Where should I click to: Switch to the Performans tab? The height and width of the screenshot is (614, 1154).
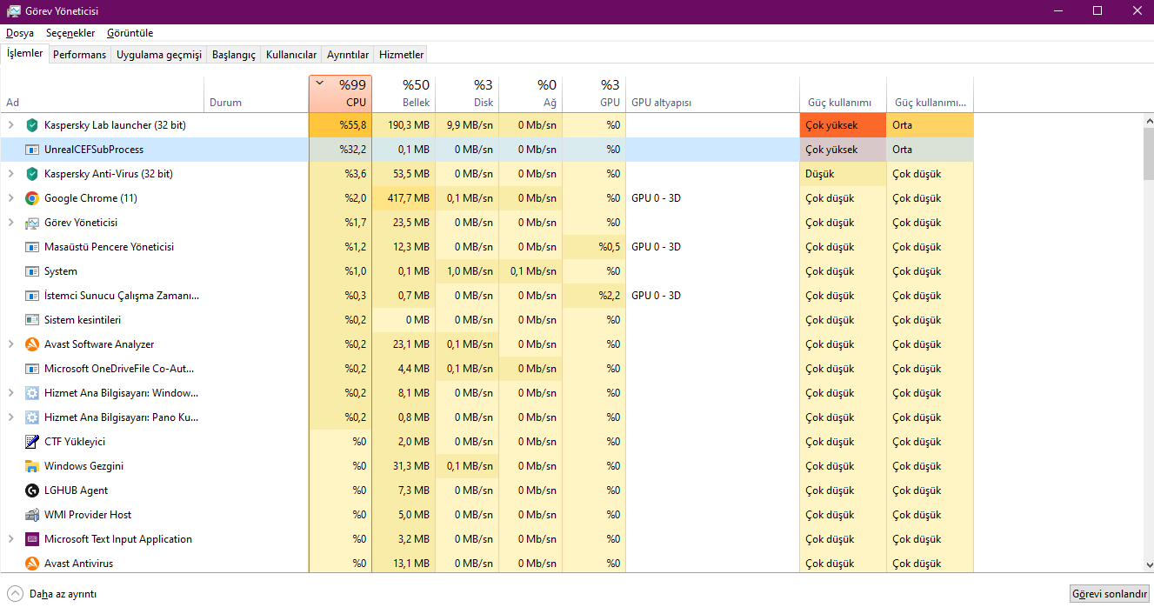click(x=79, y=55)
